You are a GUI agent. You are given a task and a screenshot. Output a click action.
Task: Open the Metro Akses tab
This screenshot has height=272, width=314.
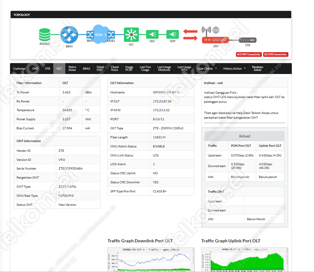72,69
